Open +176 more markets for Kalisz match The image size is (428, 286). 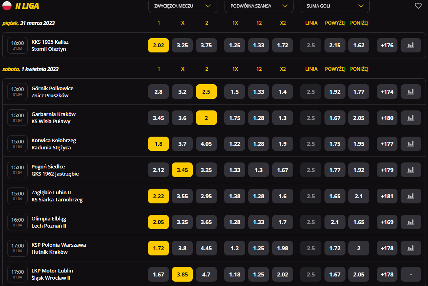387,45
